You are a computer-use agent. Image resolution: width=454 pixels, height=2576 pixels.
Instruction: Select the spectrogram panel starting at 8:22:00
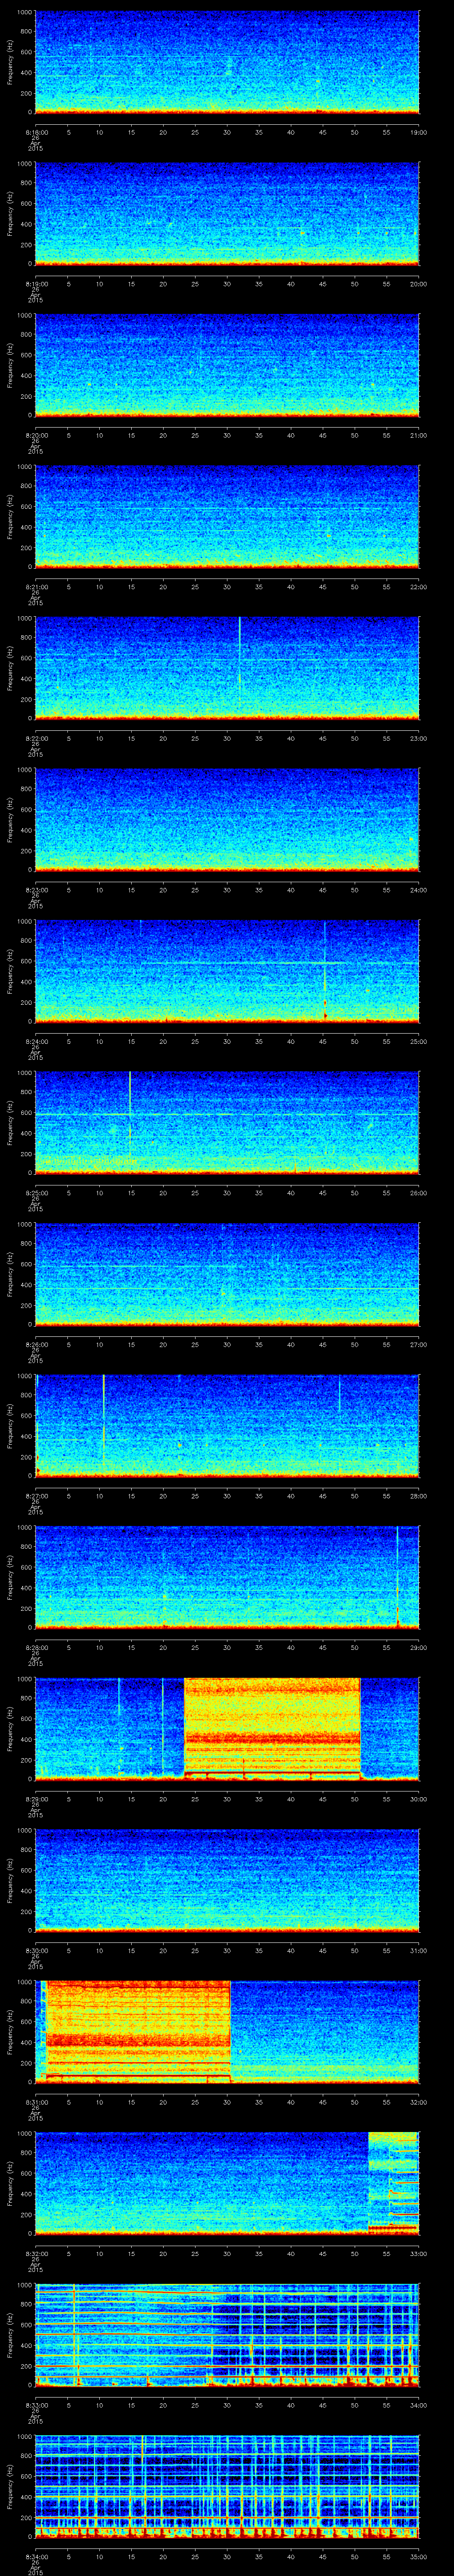pos(227,668)
